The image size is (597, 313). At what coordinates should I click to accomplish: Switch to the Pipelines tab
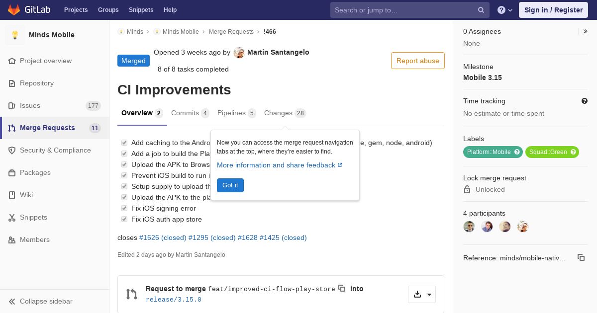(236, 113)
